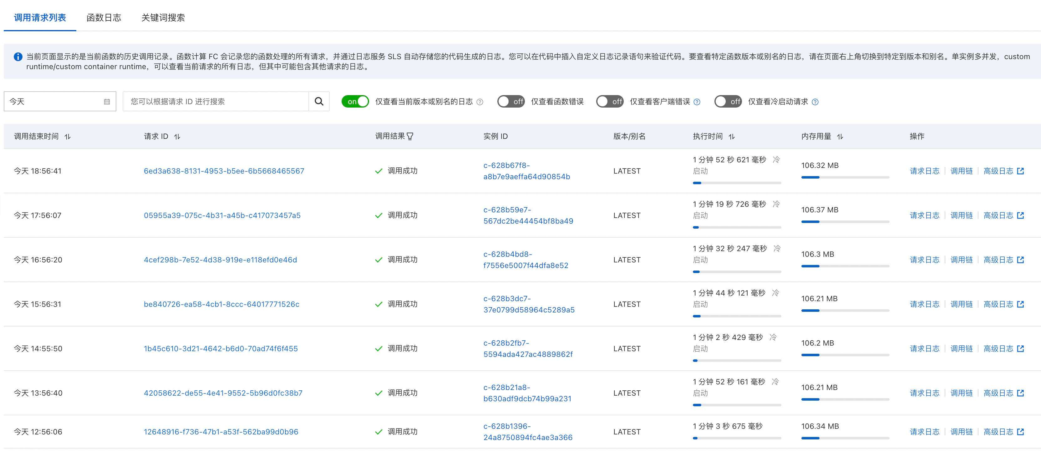Click calendar icon in the 今天 date field
The image size is (1041, 451).
[107, 102]
